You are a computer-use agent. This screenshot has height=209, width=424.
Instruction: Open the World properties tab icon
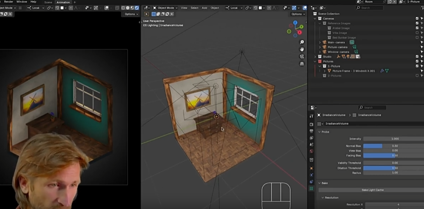312,151
